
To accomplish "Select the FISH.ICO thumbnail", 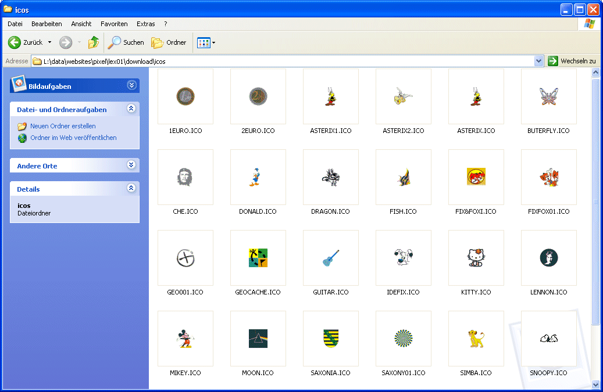I will (404, 177).
